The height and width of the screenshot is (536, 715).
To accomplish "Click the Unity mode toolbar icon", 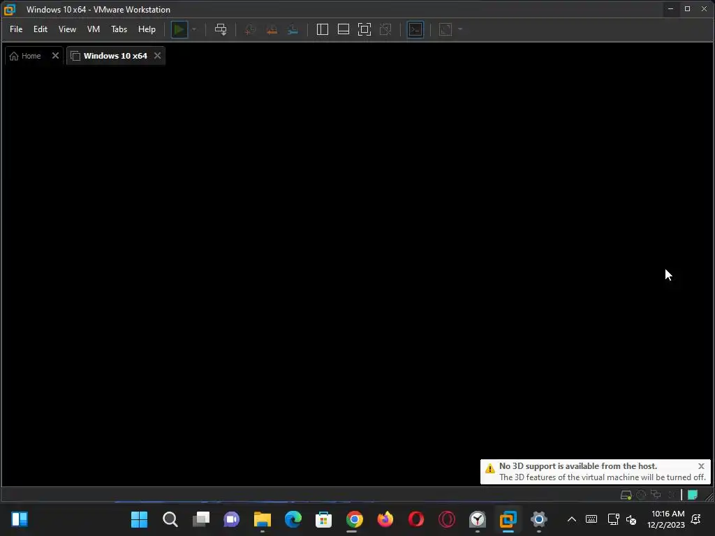I will click(x=385, y=29).
